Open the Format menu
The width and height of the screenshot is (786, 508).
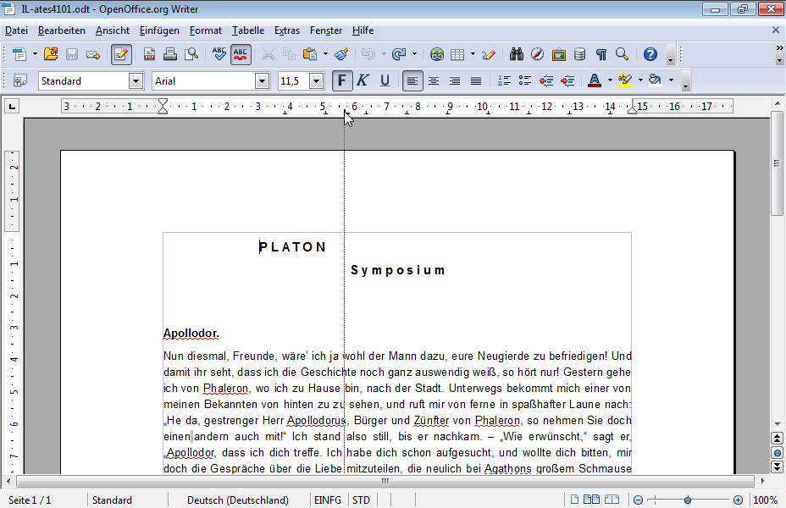coord(206,30)
